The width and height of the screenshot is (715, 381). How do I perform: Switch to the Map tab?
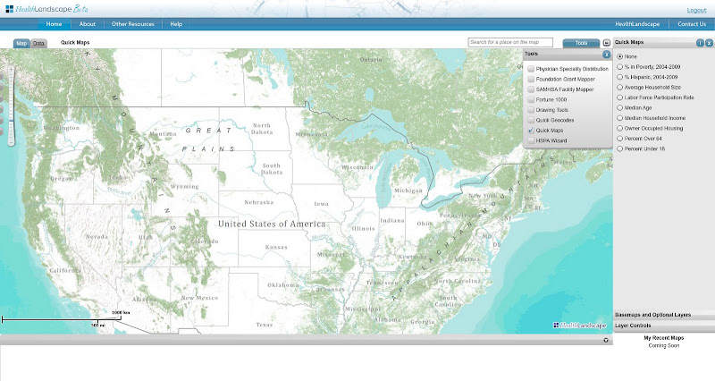tap(21, 43)
